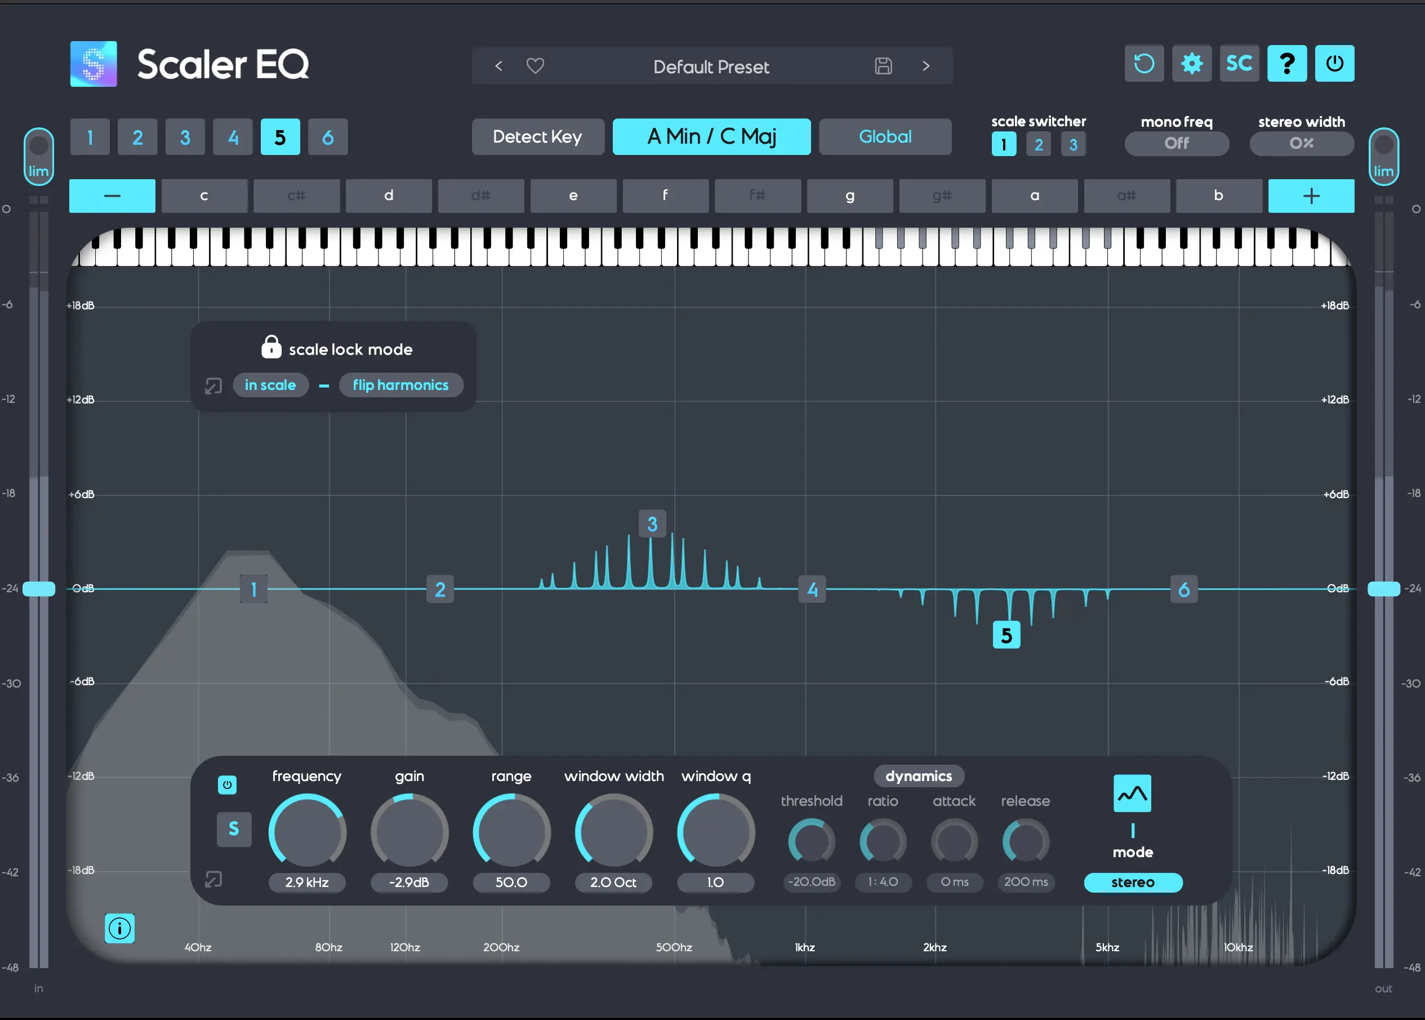Toggle the plugin power button in header
Image resolution: width=1425 pixels, height=1020 pixels.
coord(1335,64)
